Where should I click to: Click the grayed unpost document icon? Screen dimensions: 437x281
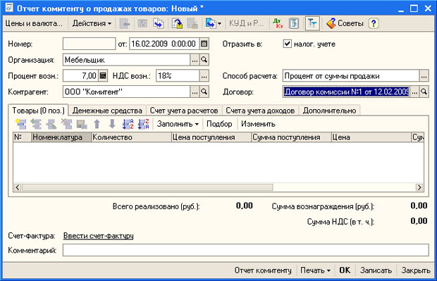192,23
